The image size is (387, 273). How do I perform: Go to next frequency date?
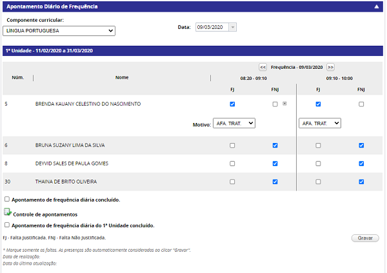coord(330,67)
